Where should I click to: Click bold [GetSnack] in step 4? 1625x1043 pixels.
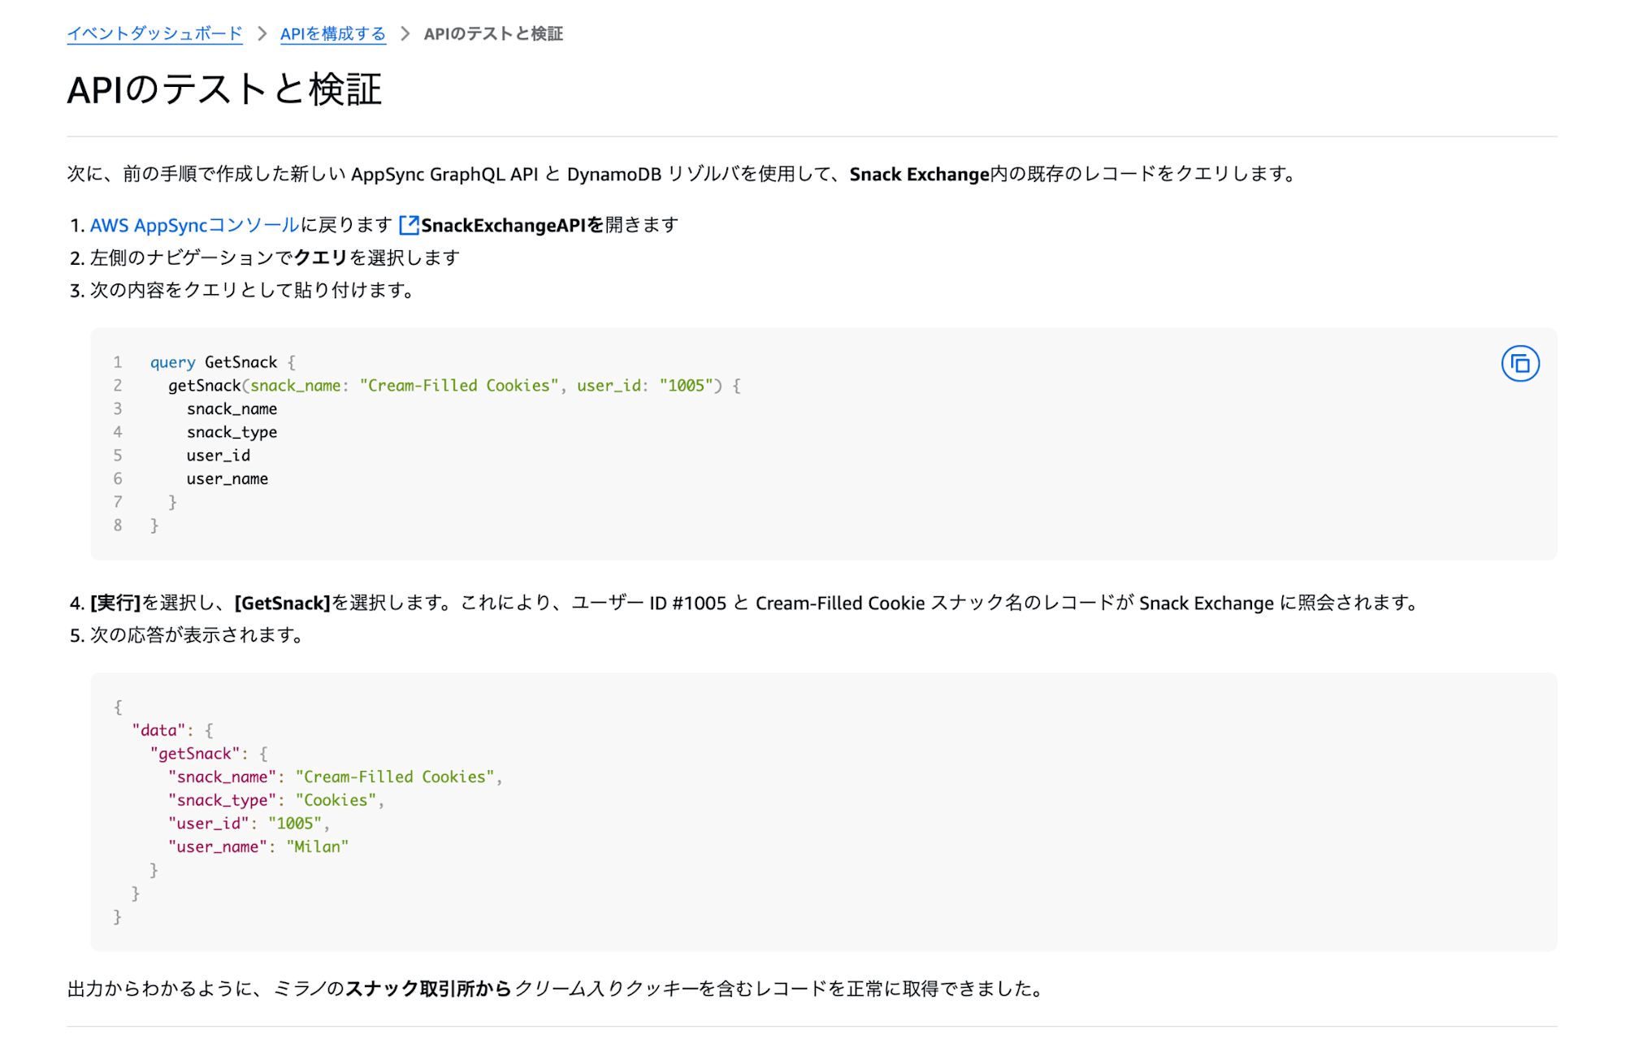pyautogui.click(x=282, y=603)
